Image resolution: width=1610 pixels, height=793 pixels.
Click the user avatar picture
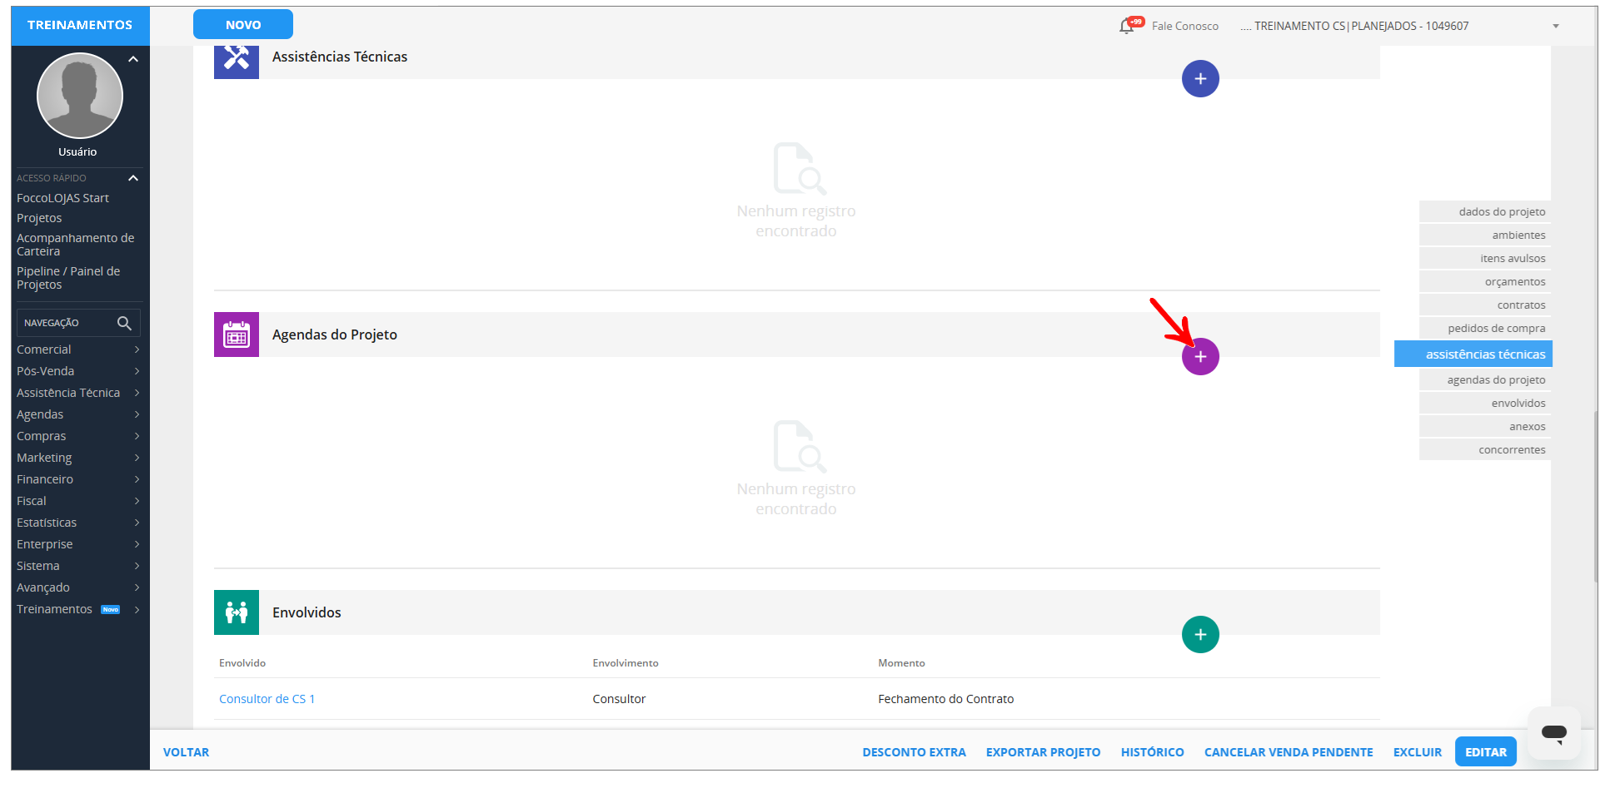(x=80, y=96)
